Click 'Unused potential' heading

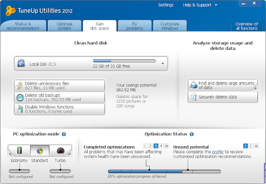tap(191, 147)
